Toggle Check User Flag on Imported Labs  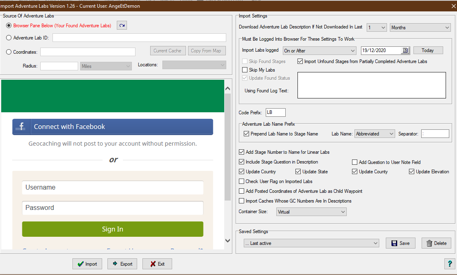pos(242,181)
